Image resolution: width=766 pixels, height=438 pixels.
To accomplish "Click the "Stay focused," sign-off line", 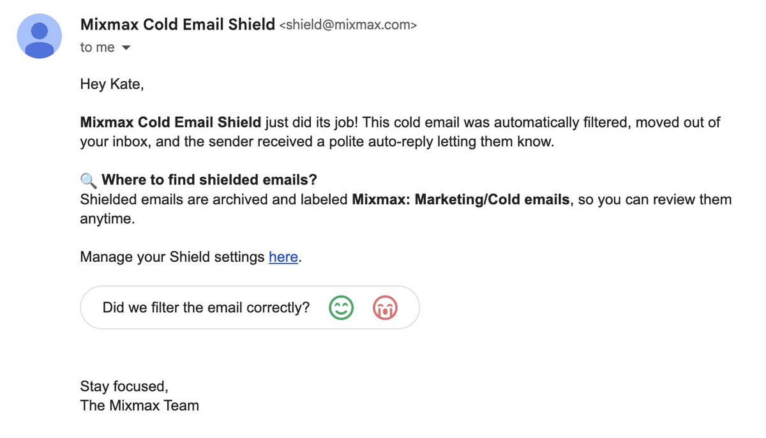I will click(124, 386).
